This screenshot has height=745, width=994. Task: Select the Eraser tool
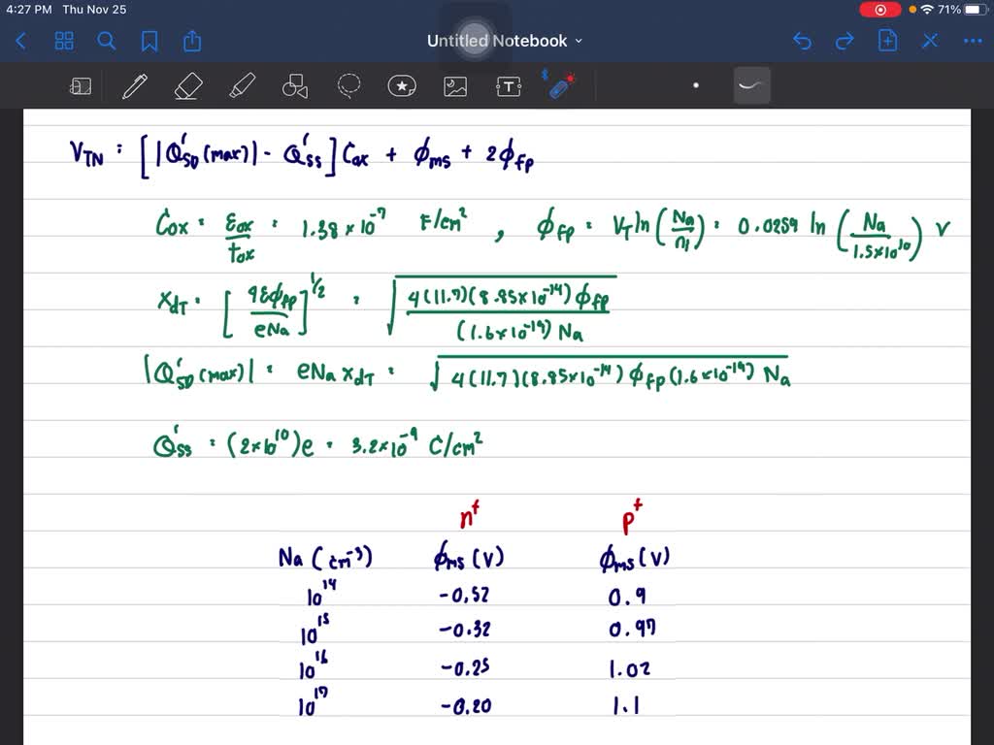pyautogui.click(x=186, y=86)
